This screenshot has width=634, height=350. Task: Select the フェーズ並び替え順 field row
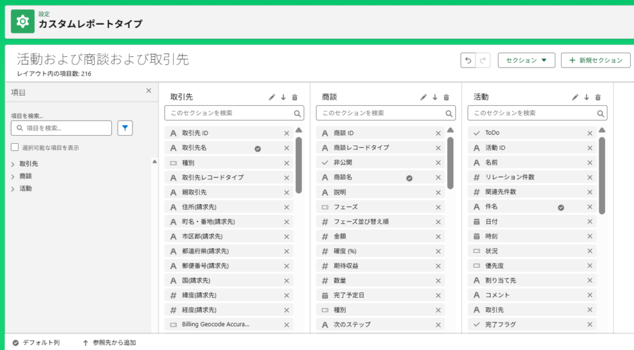click(381, 222)
